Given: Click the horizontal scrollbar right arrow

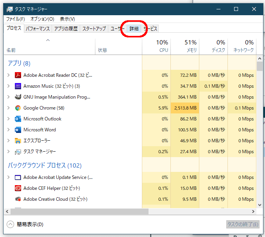Looking at the screenshot, I should [x=253, y=211].
